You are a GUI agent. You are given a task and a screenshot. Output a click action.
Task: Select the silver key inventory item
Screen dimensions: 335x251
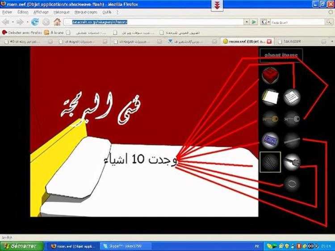(x=292, y=118)
